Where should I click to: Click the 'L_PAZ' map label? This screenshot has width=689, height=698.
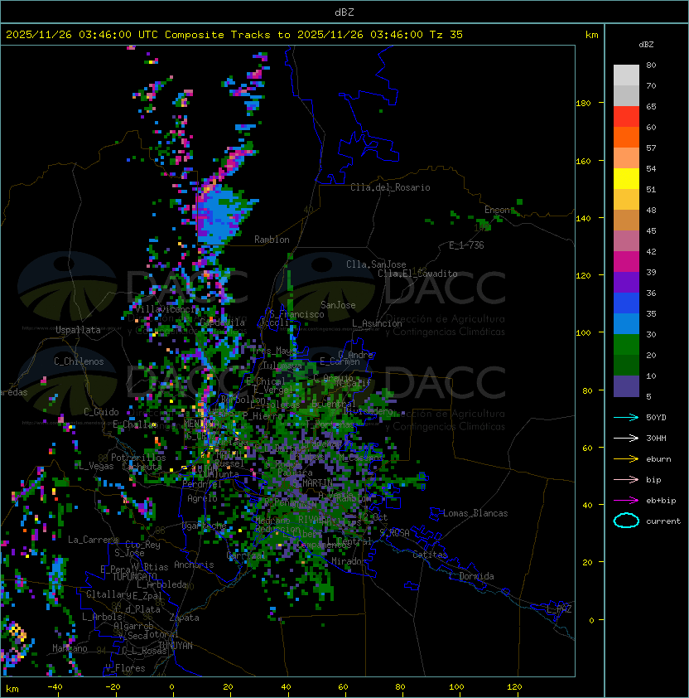click(x=559, y=609)
